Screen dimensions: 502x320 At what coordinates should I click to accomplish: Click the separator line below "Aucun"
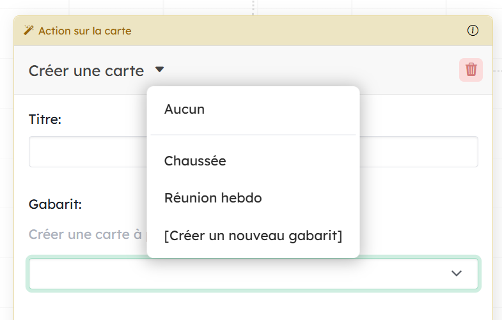click(x=253, y=135)
